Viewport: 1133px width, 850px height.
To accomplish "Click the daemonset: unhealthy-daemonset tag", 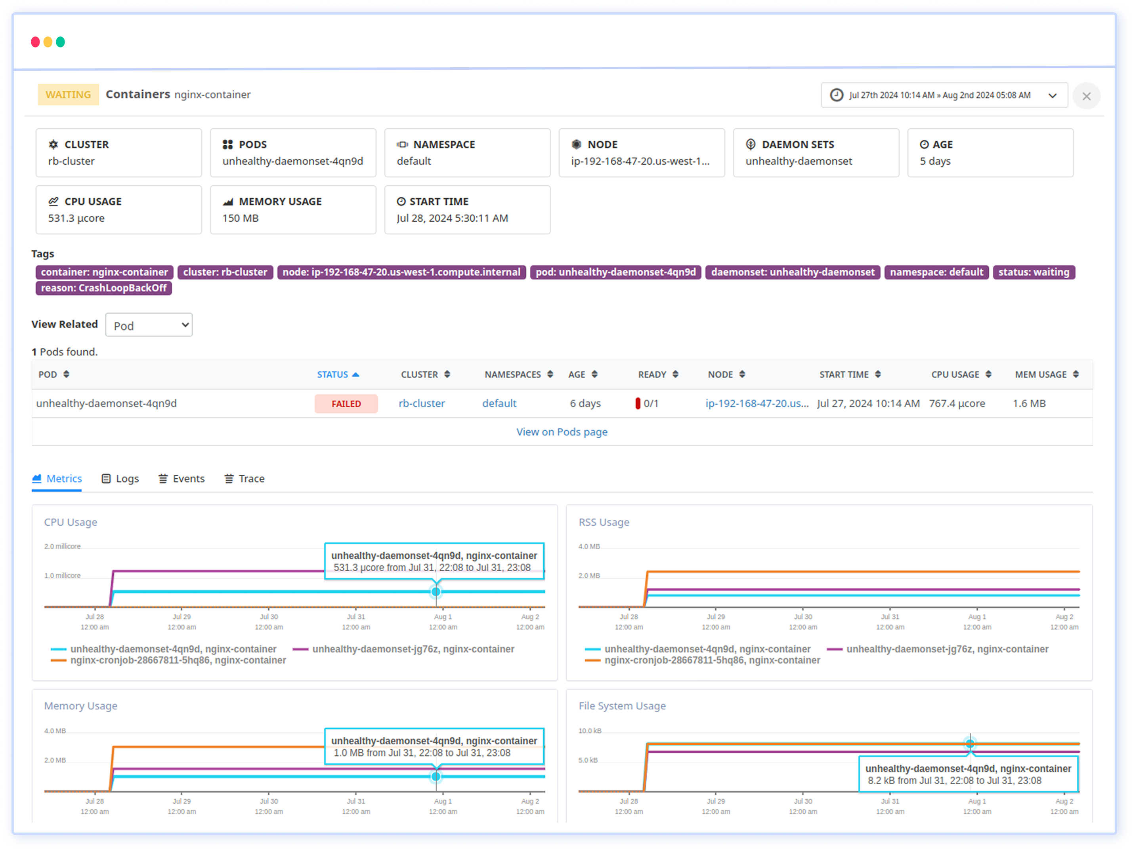I will (793, 273).
